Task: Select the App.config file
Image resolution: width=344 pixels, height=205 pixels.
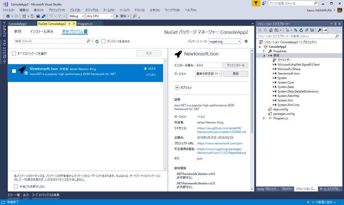Action: tap(281, 109)
